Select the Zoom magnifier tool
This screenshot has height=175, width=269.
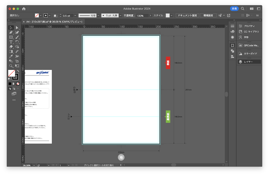(11, 66)
